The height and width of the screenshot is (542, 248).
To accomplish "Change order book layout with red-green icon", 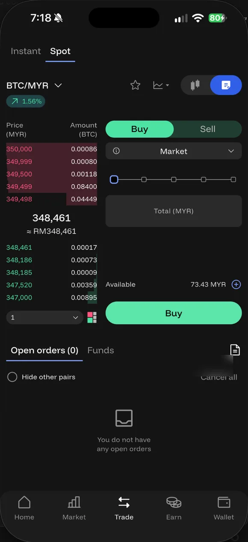I will click(x=92, y=317).
